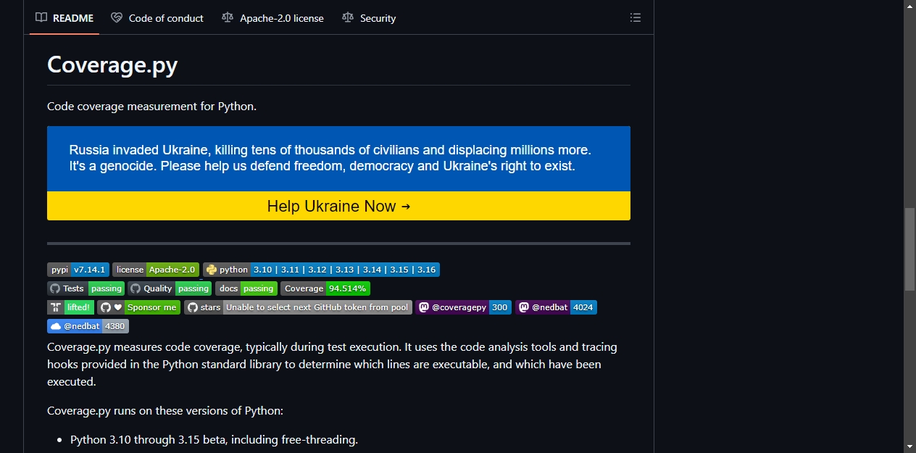Click 'Python 3.10 through 3.15 beta' list item
The image size is (916, 453).
(x=214, y=439)
